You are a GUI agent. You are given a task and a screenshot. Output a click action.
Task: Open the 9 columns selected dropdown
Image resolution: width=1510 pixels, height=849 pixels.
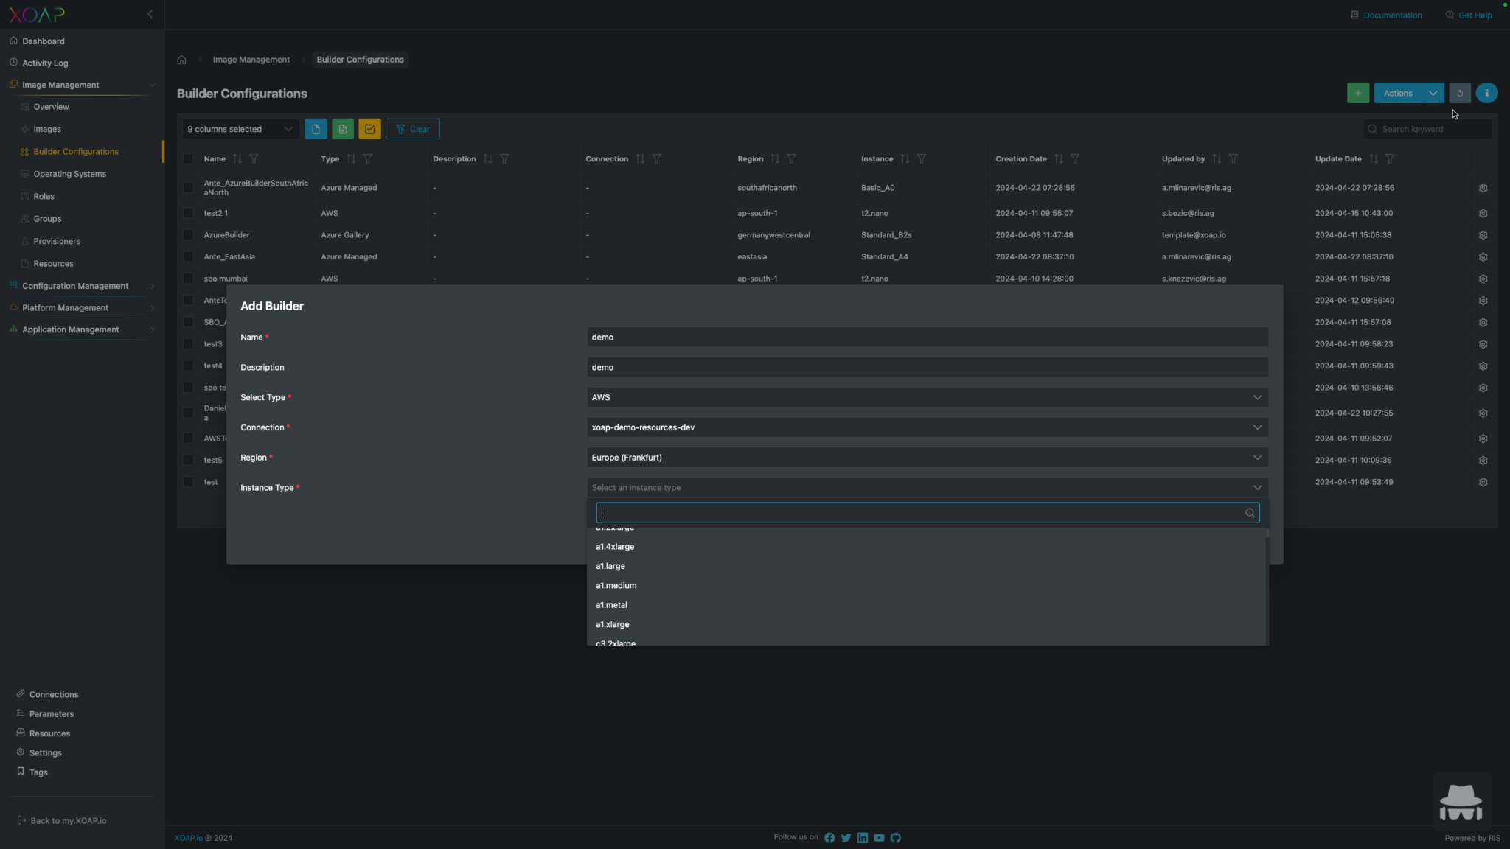240,129
